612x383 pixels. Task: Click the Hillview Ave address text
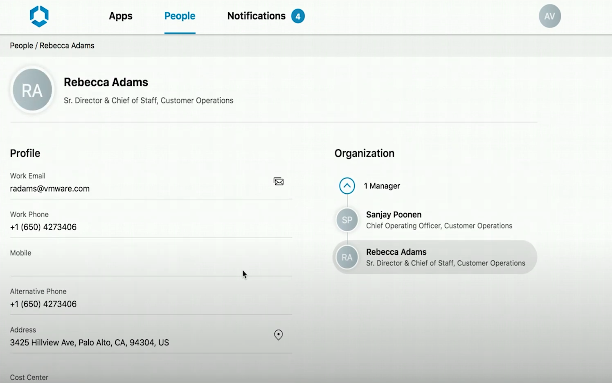click(x=89, y=343)
